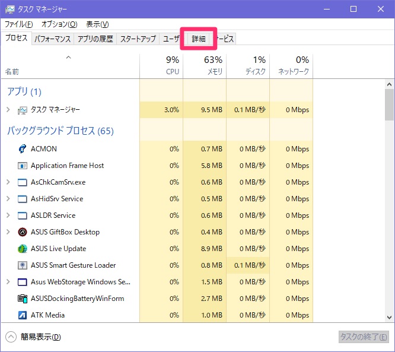Screen dimensions: 395x352
Task: Open the オプション(O) menu
Action: click(59, 24)
